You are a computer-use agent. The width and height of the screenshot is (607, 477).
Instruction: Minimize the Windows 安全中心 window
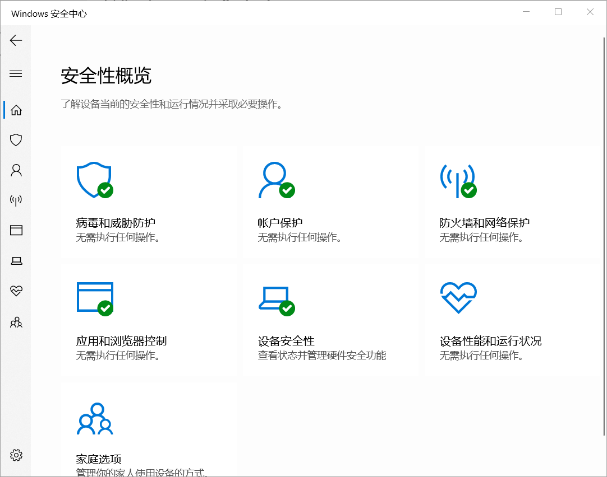click(x=526, y=12)
